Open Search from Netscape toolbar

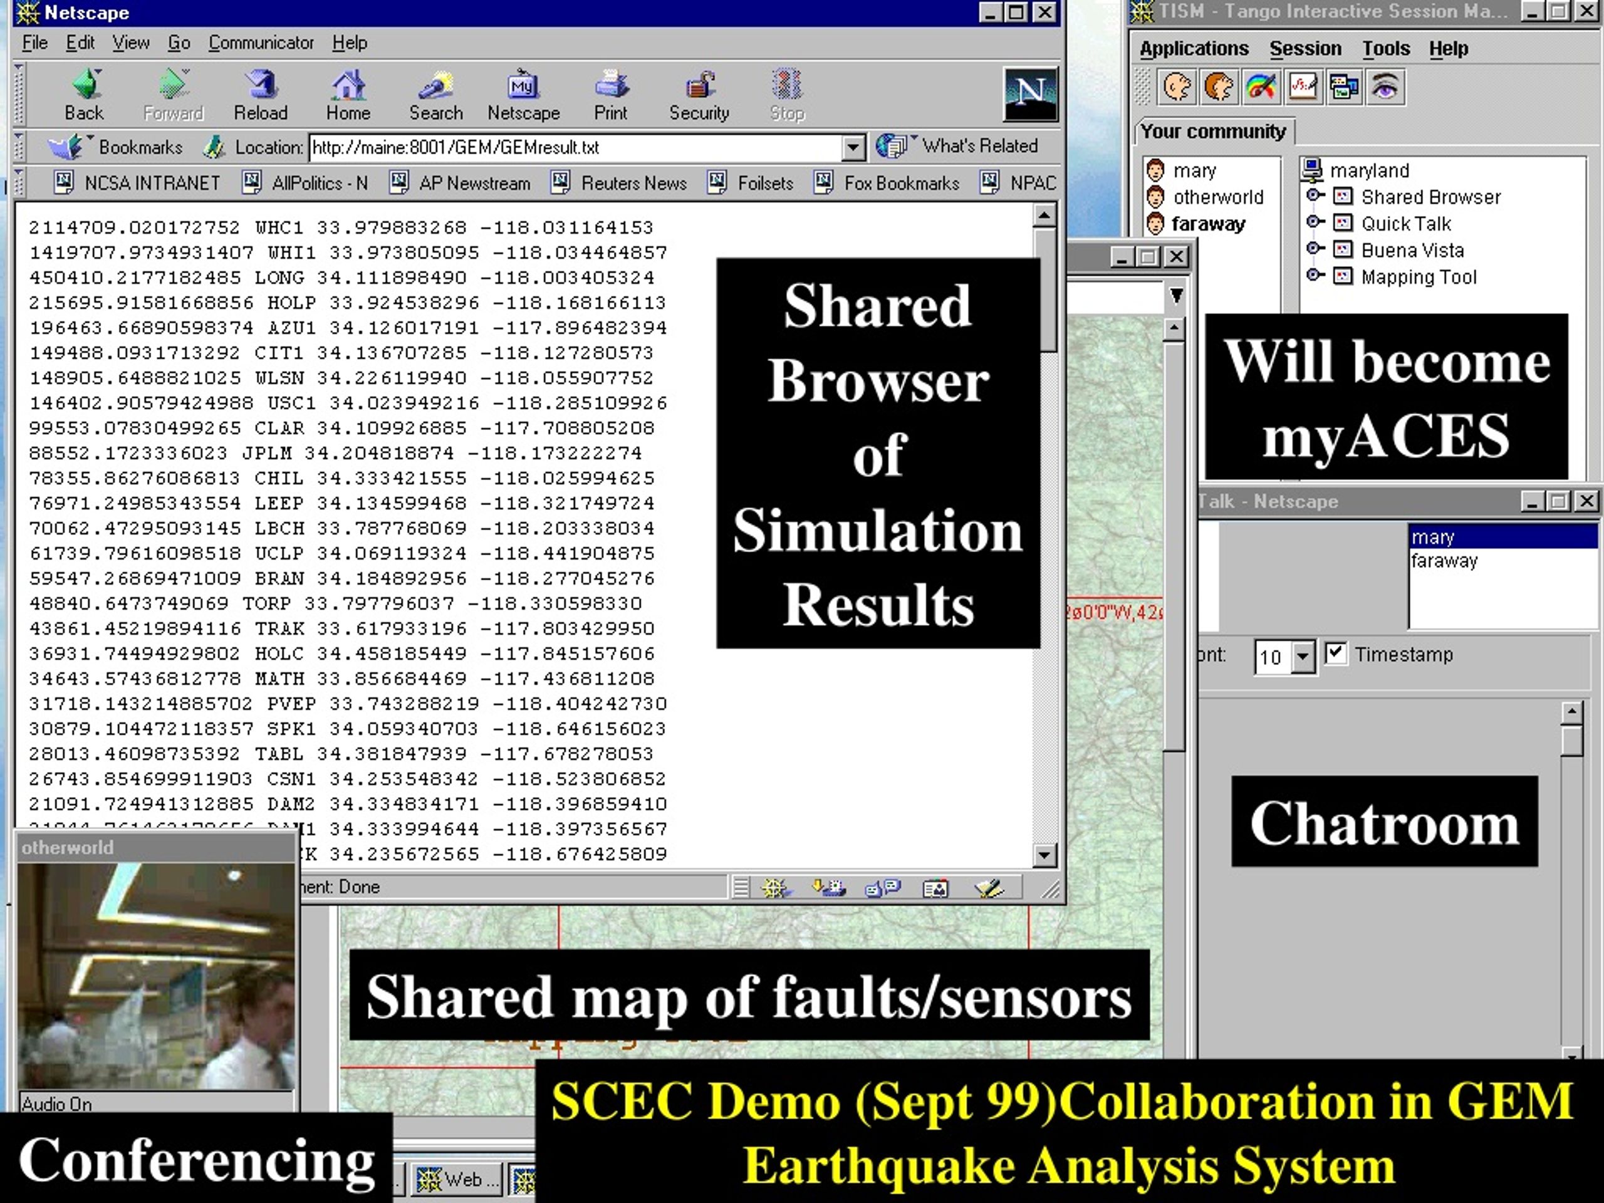coord(436,94)
